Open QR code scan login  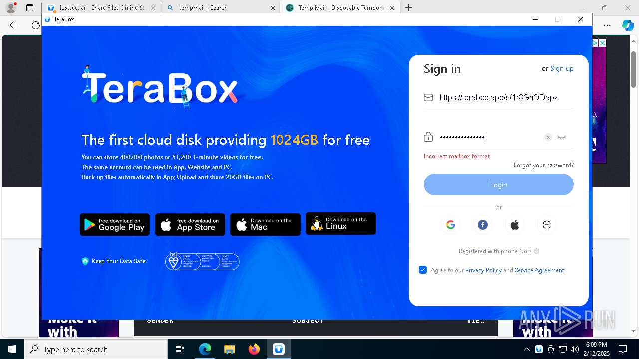tap(547, 225)
